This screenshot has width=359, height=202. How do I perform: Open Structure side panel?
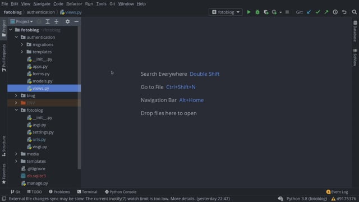[x=4, y=146]
